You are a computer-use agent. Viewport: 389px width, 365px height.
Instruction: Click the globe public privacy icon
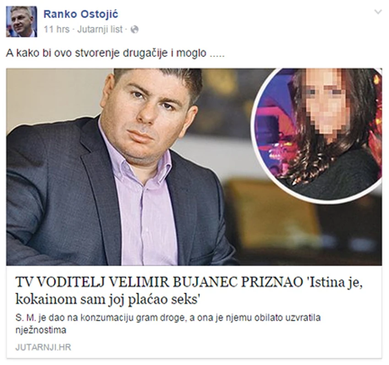(x=135, y=29)
